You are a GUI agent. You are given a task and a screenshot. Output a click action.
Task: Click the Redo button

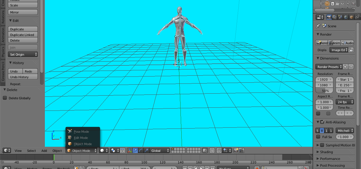(x=30, y=71)
